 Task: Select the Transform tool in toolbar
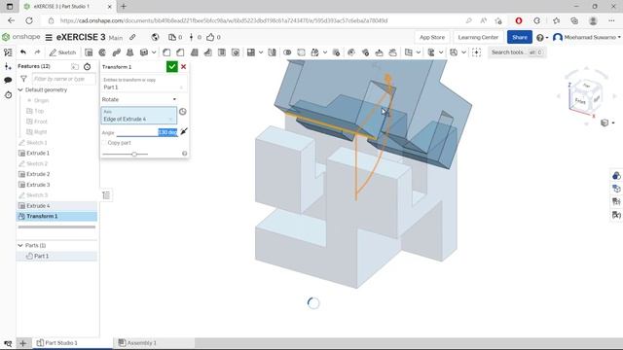[315, 52]
